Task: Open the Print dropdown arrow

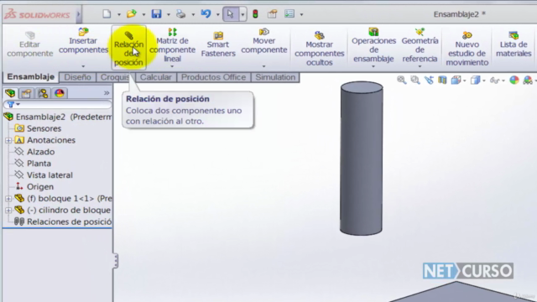Action: point(193,15)
